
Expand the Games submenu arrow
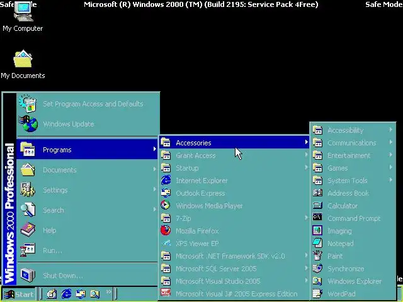pos(390,167)
